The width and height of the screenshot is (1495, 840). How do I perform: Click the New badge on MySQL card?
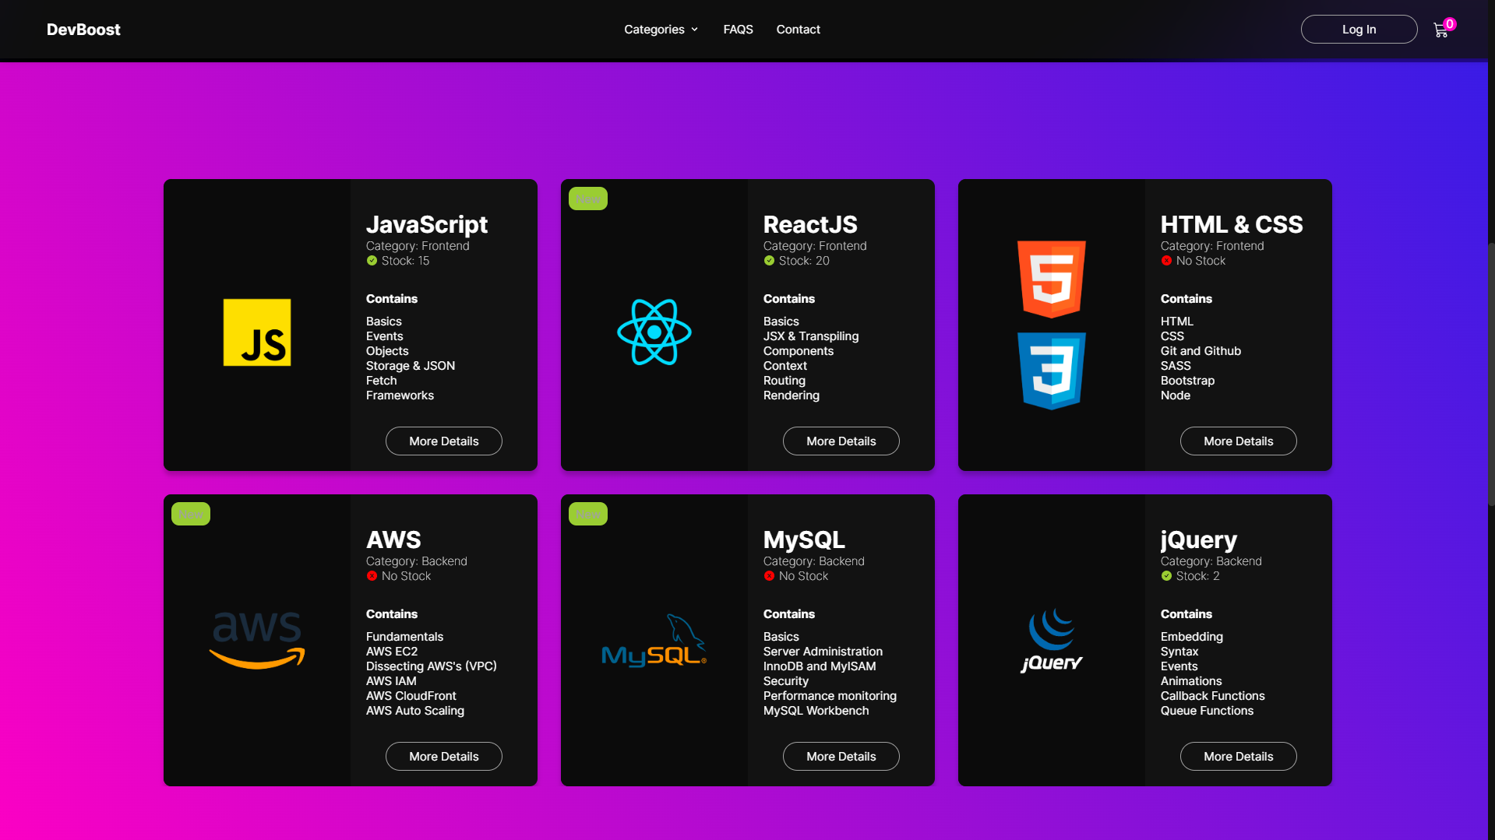pos(588,514)
